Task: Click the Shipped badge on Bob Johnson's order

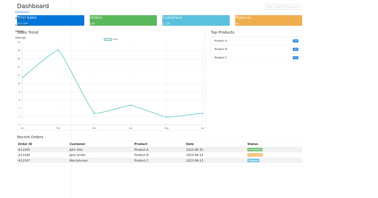Action: click(x=253, y=160)
